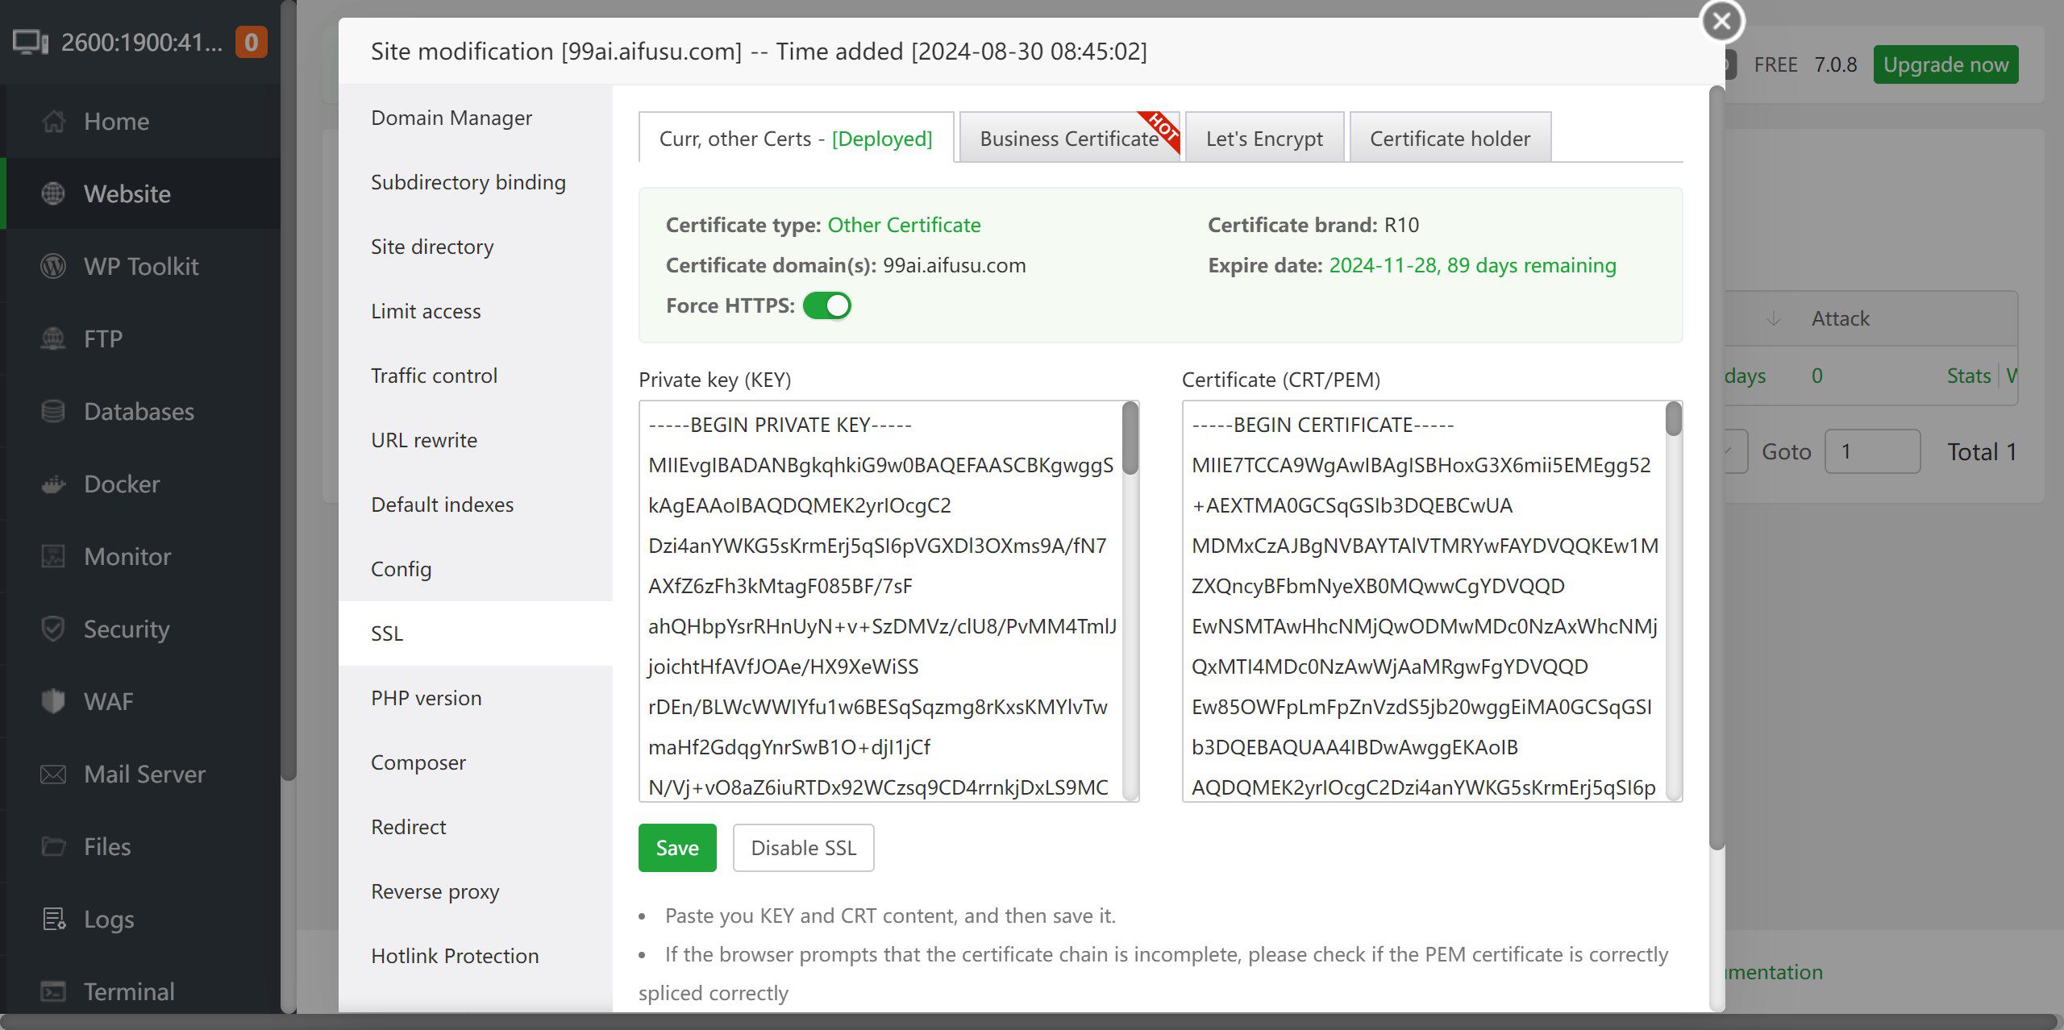
Task: Select the SSL section in site settings
Action: pyautogui.click(x=385, y=634)
